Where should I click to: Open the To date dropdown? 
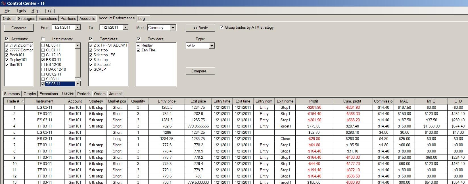click(x=126, y=28)
